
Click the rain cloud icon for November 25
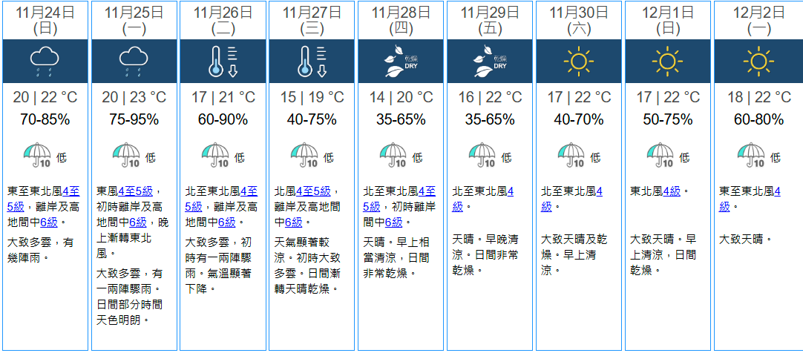pos(134,61)
